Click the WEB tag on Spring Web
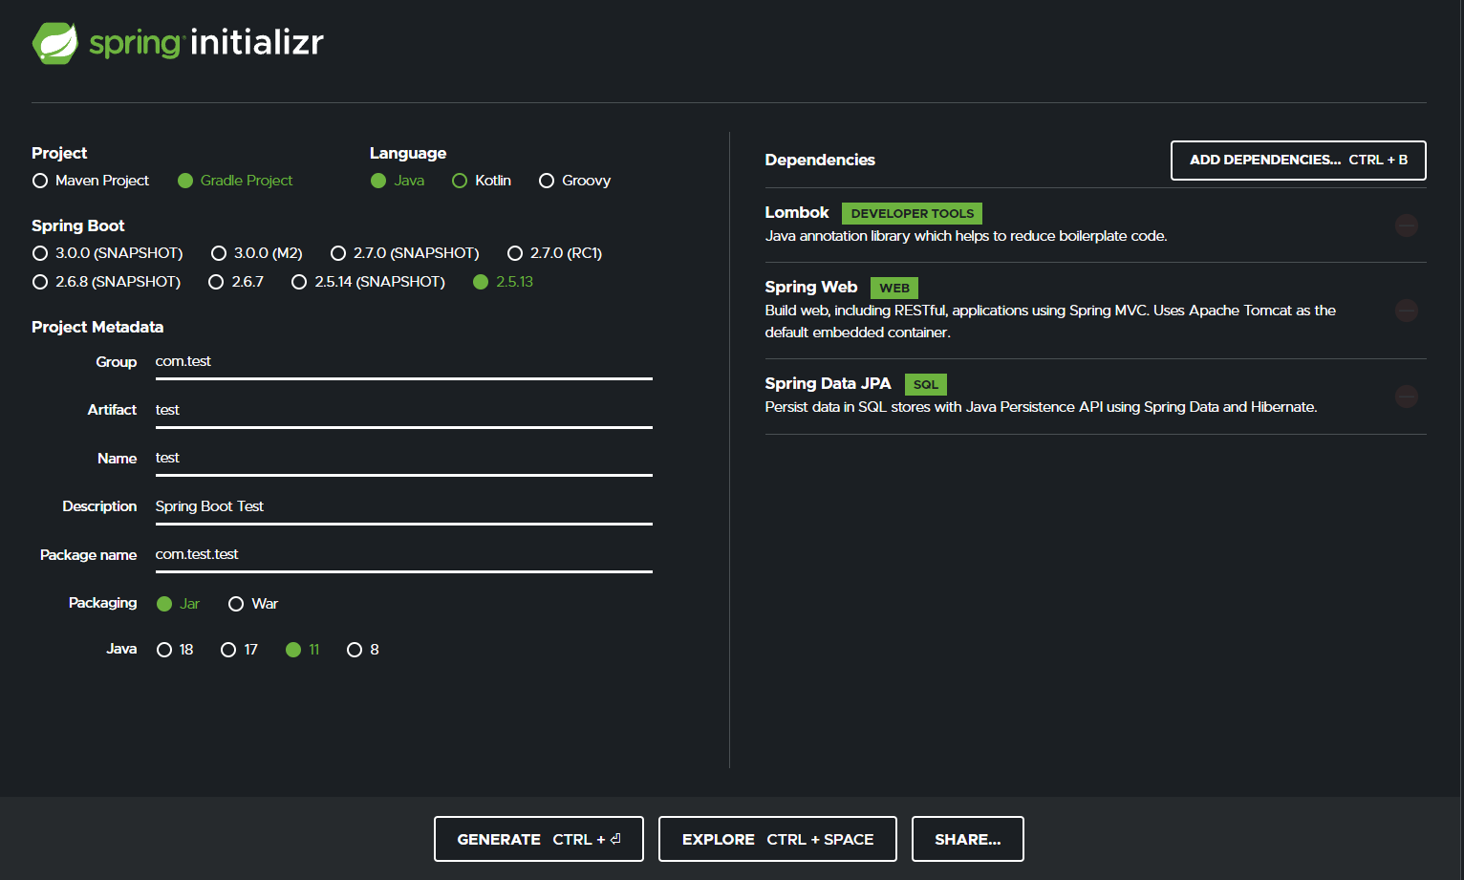This screenshot has height=880, width=1464. click(894, 288)
